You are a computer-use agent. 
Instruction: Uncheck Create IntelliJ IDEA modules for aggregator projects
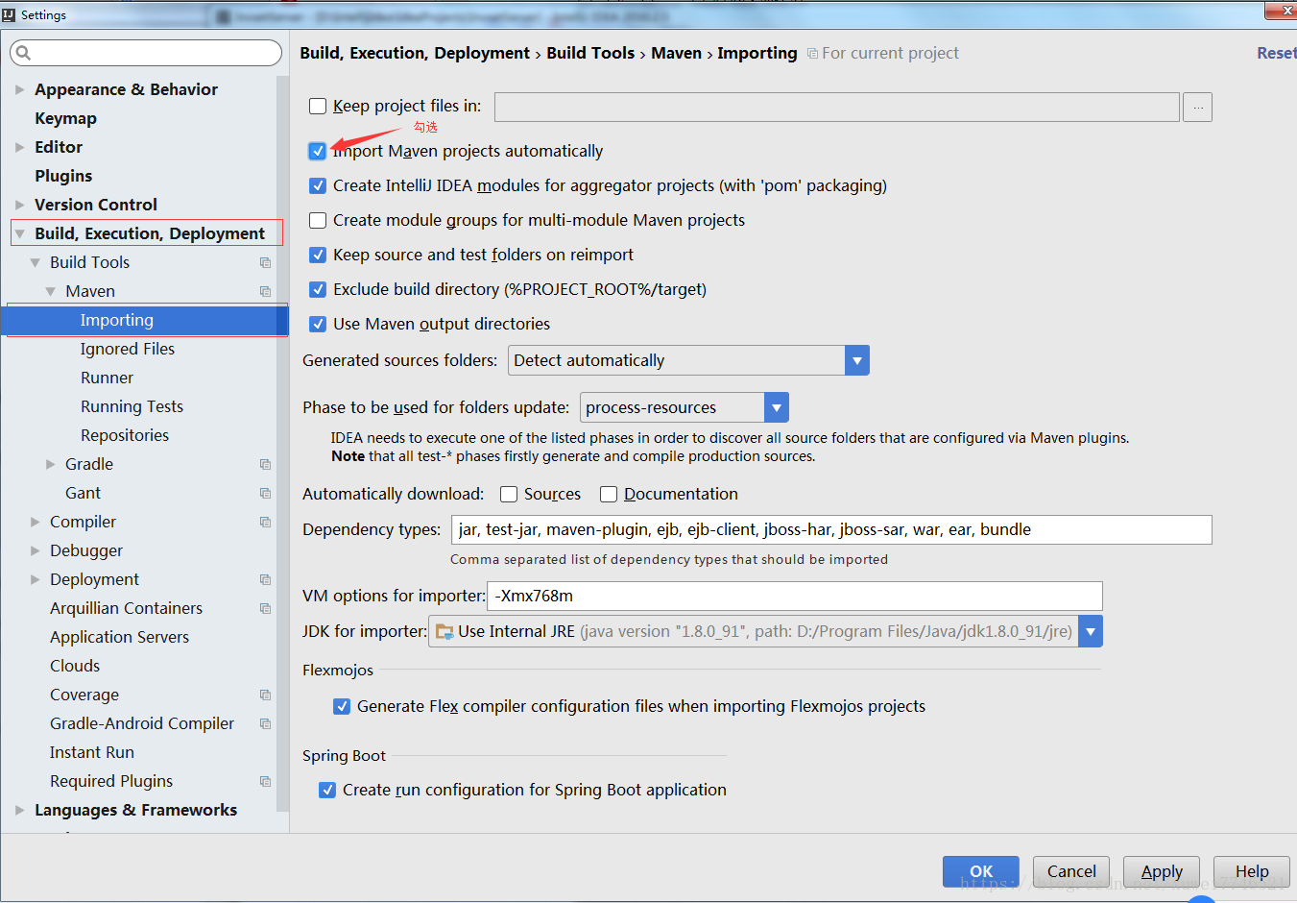(x=318, y=185)
